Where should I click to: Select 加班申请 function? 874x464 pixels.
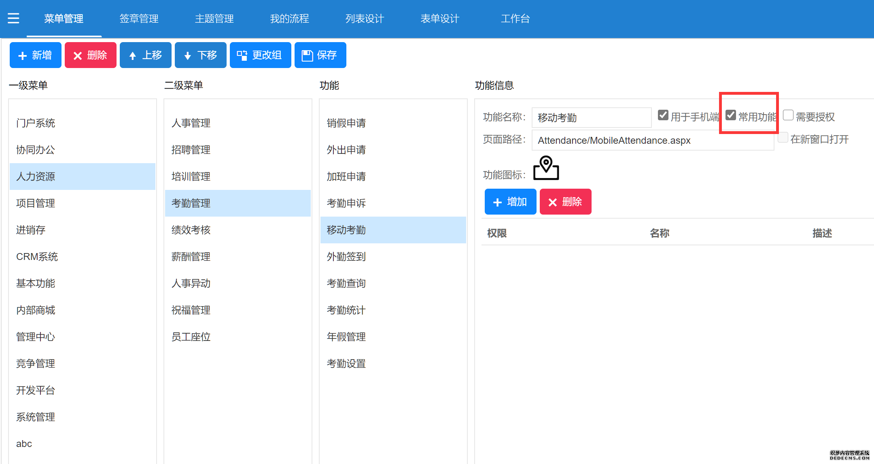pyautogui.click(x=393, y=177)
